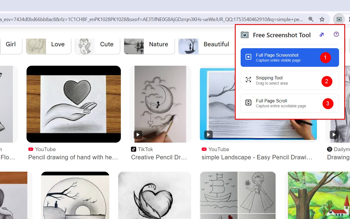Open the screenshot extension camera icon
This screenshot has height=219, width=350.
[x=339, y=19]
